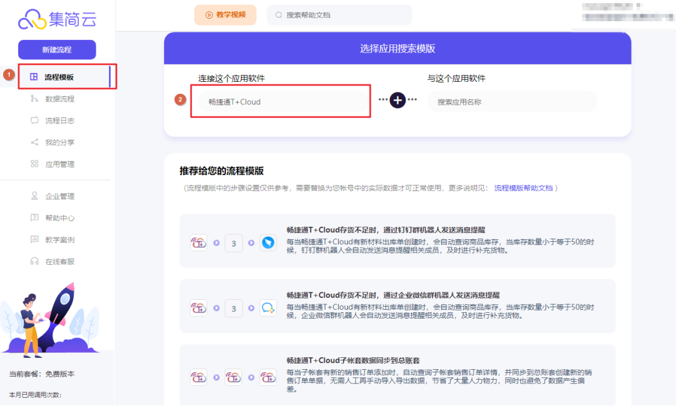Image resolution: width=676 pixels, height=406 pixels.
Task: Click first arrow in the 钉钉 template
Action: tap(217, 243)
